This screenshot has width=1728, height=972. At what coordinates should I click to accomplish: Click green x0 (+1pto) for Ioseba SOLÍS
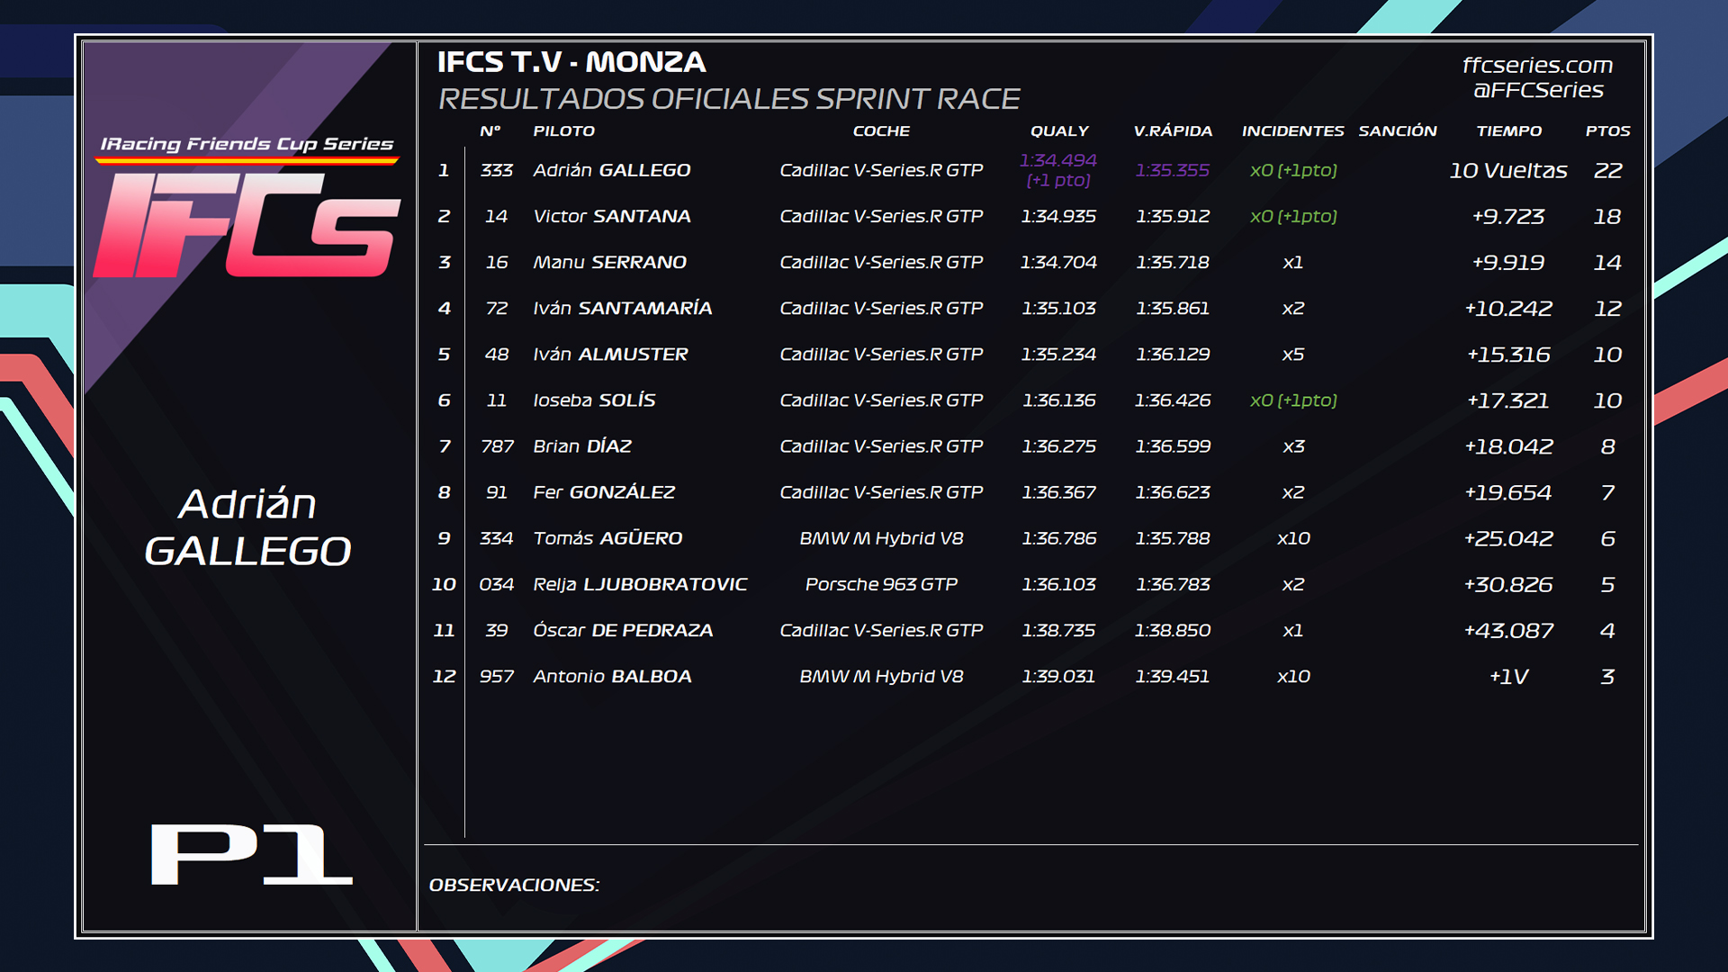point(1293,400)
